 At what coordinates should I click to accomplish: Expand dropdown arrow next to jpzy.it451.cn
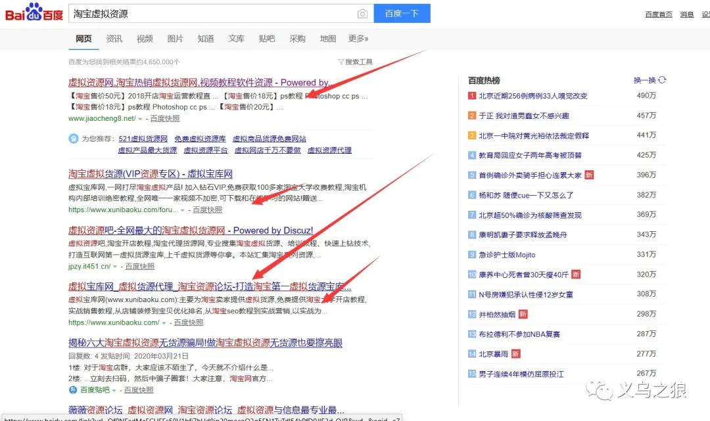[116, 267]
